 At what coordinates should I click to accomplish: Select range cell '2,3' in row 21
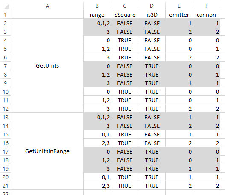97,186
